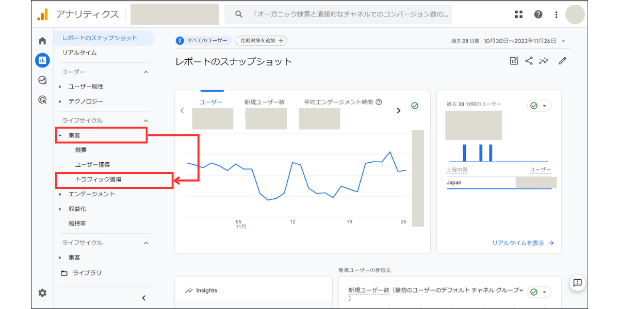619x309 pixels.
Task: Open the date range dropdown arrow
Action: pos(564,41)
